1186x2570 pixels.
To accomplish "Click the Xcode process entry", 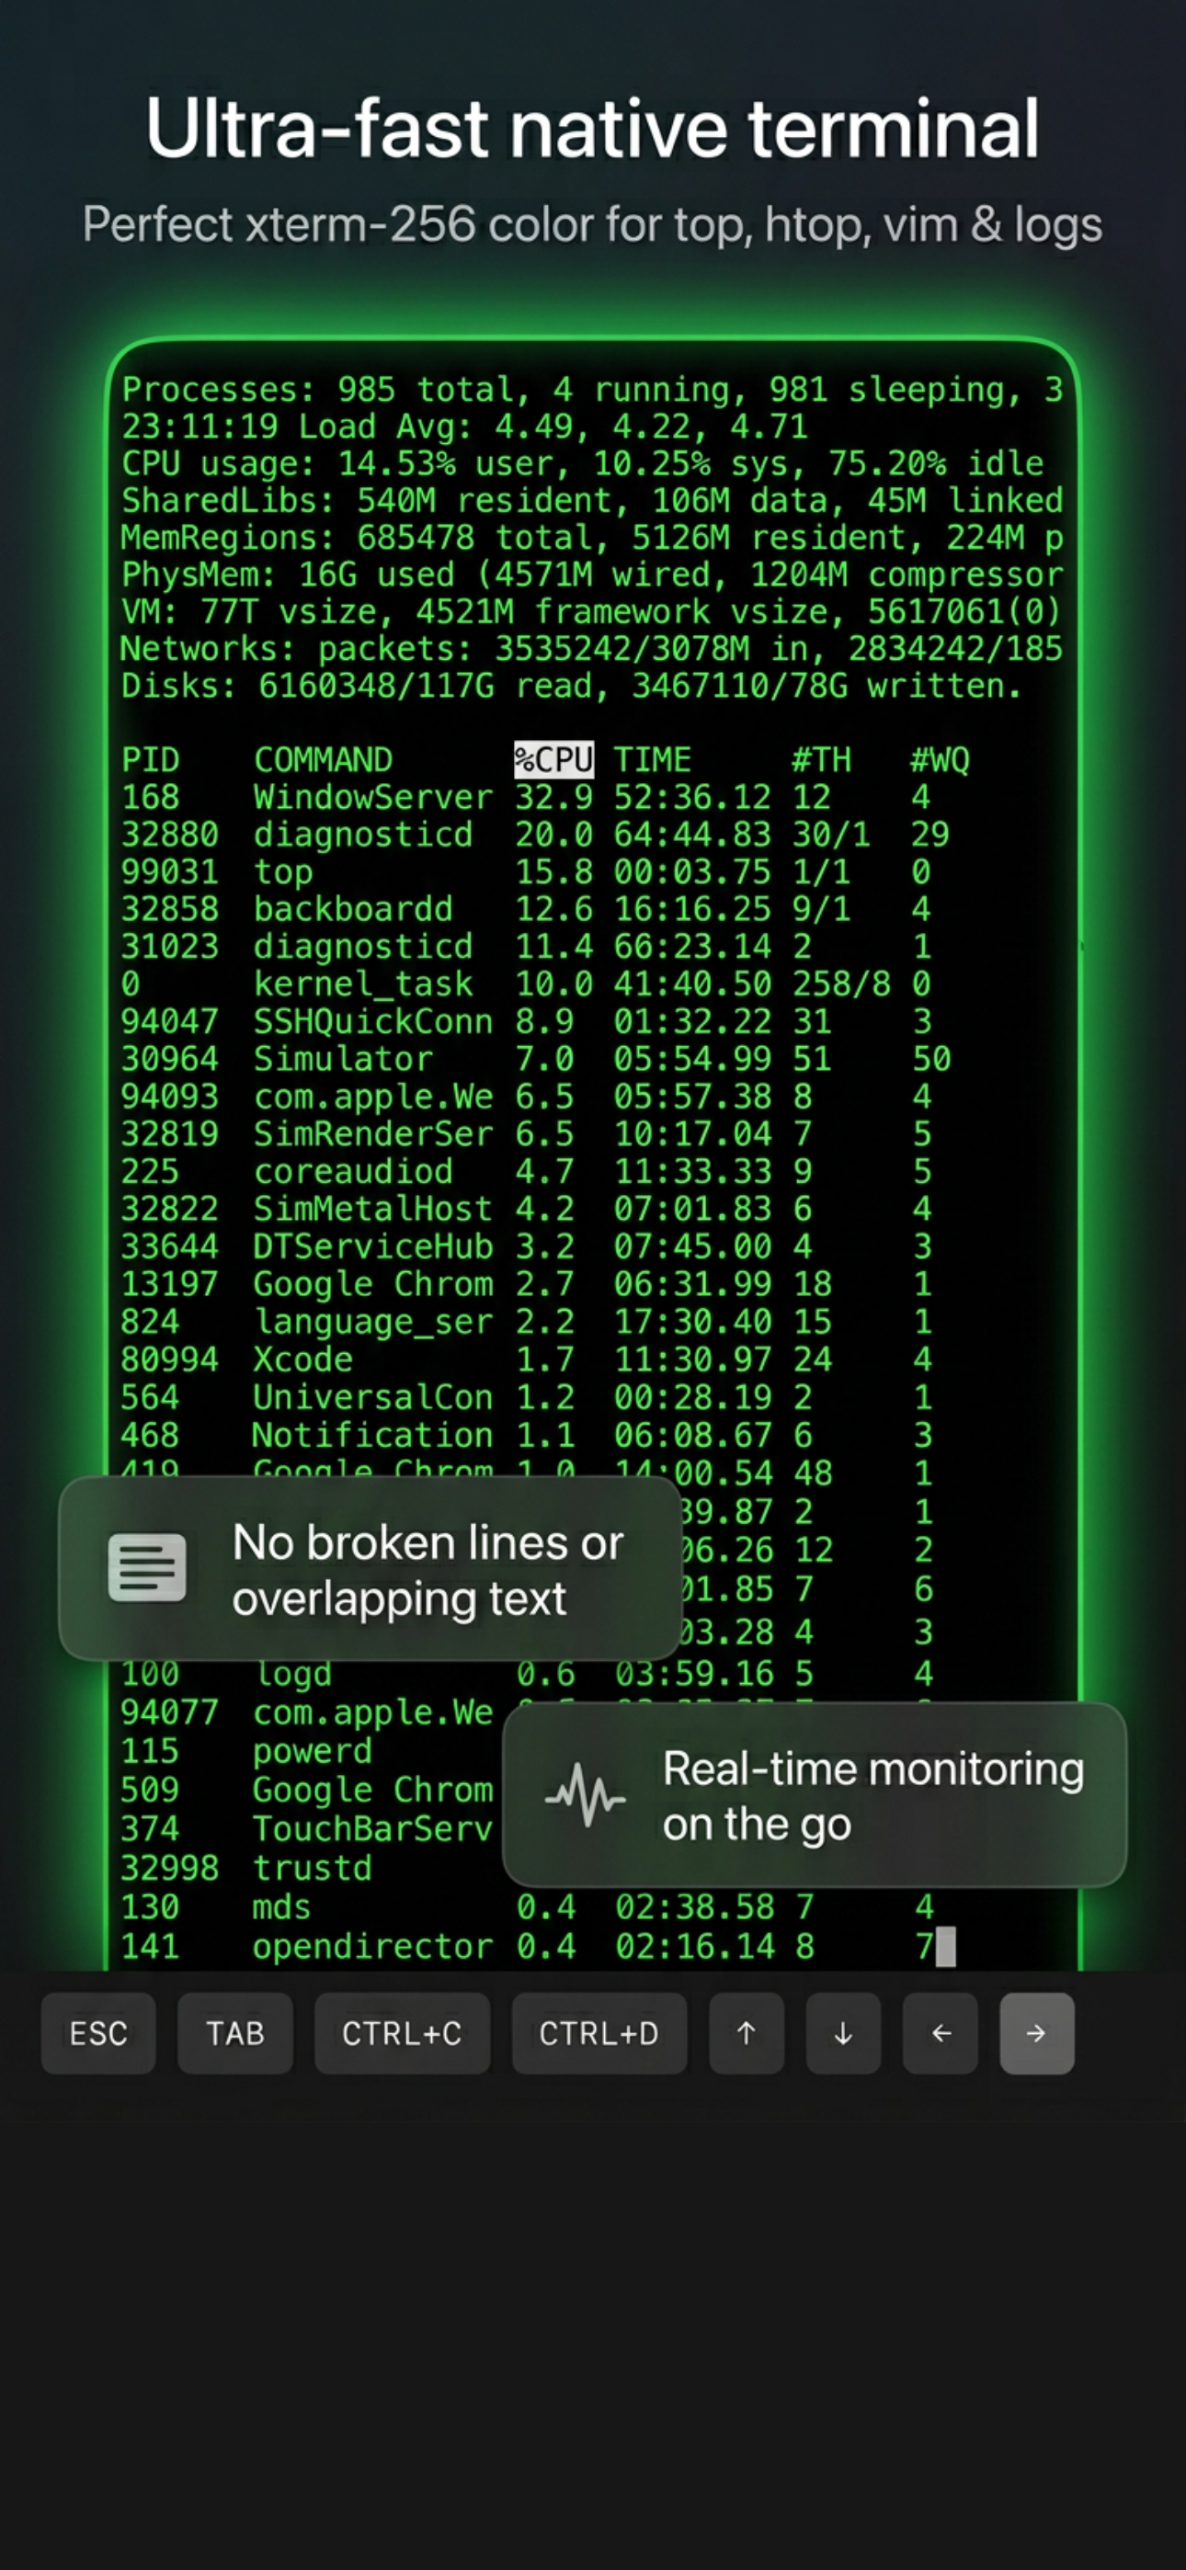I will pyautogui.click(x=302, y=1359).
